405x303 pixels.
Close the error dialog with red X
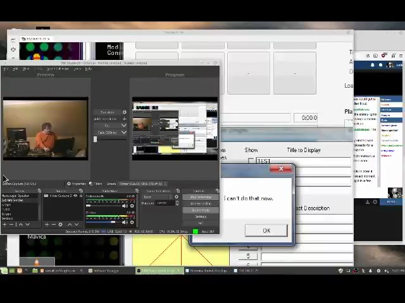[x=281, y=169]
